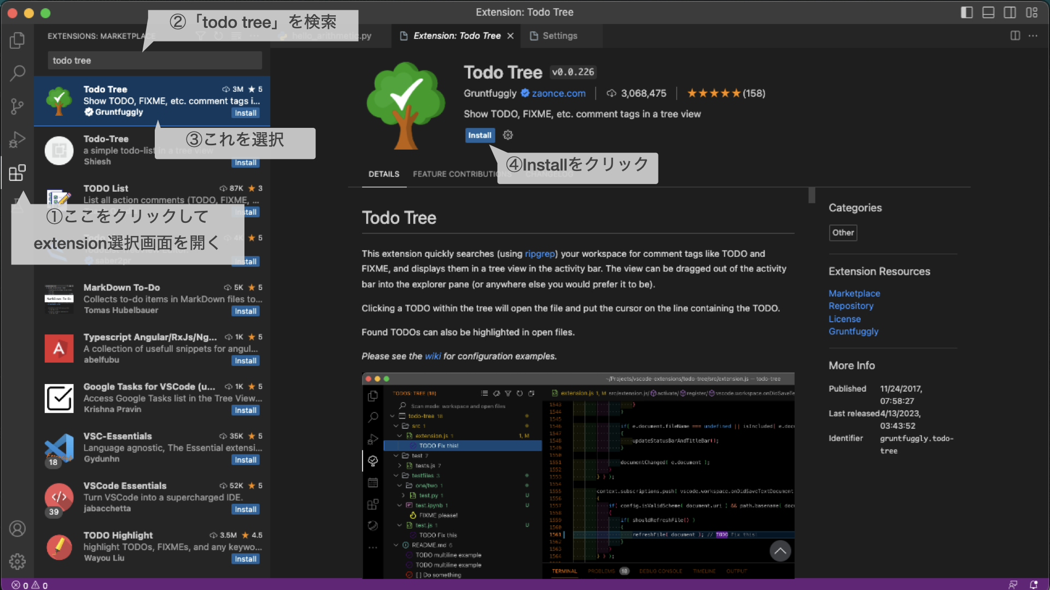Open the Settings tab in the editor
Image resolution: width=1050 pixels, height=590 pixels.
tap(560, 36)
